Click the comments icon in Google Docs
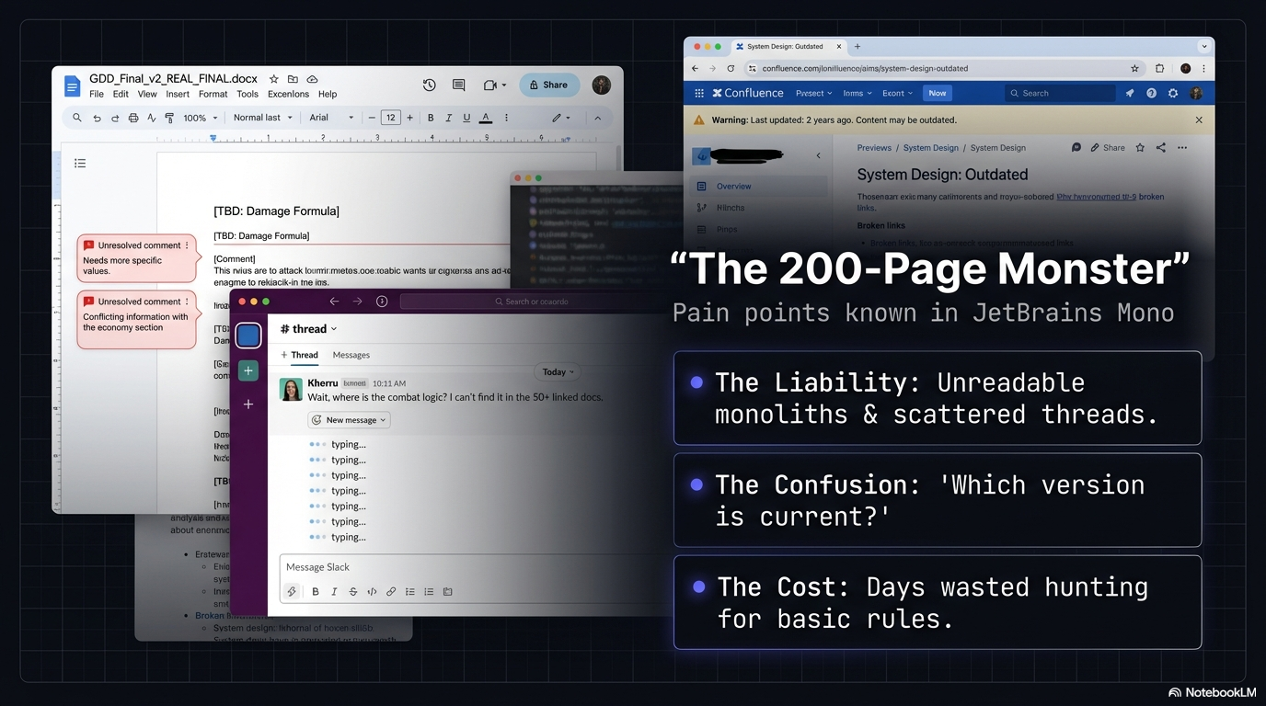Screen dimensions: 1266x706 point(458,85)
